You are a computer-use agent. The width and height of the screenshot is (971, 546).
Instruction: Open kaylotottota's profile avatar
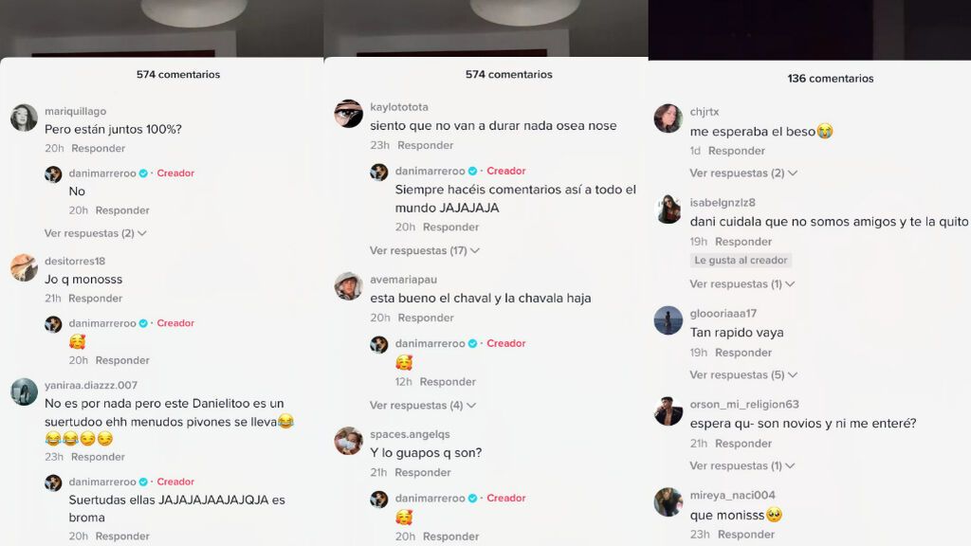point(349,114)
